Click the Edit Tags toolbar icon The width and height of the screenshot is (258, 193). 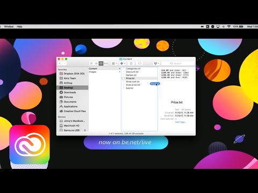pos(140,63)
